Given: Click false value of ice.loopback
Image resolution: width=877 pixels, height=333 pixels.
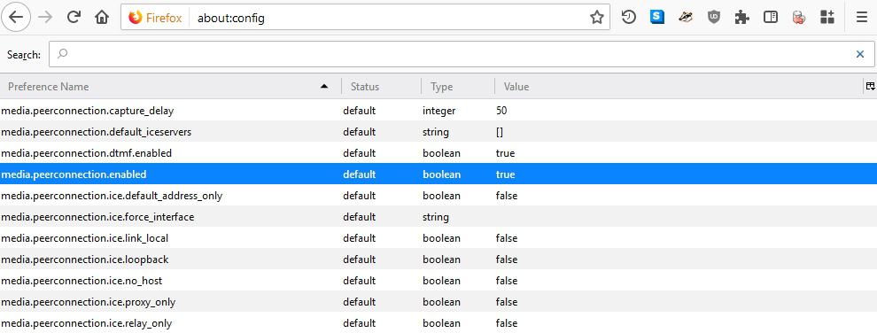Looking at the screenshot, I should 506,259.
